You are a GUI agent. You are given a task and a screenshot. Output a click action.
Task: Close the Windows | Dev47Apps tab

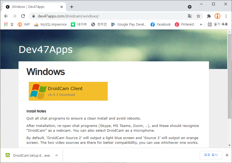pos(62,7)
